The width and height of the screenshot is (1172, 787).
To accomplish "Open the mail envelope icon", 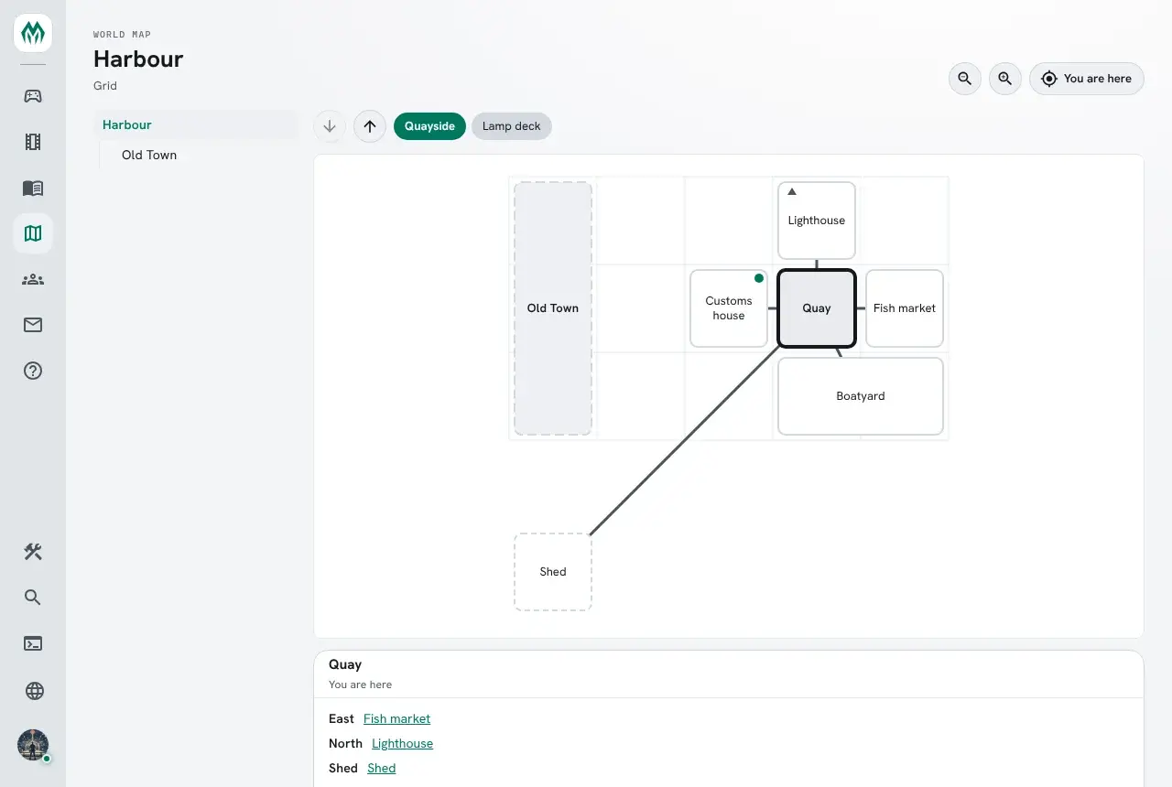I will click(x=33, y=325).
